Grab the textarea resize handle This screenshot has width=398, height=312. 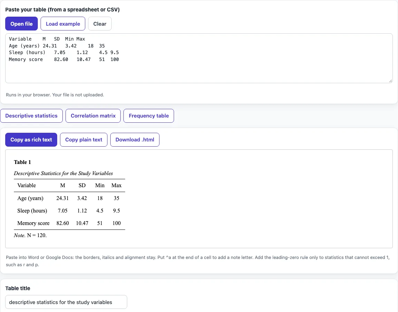coord(390,81)
